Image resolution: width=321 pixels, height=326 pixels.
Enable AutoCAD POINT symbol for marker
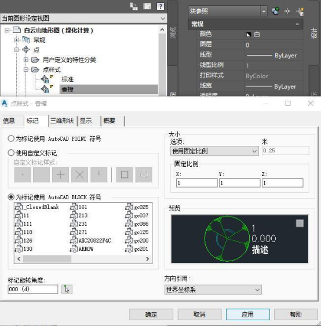point(11,138)
